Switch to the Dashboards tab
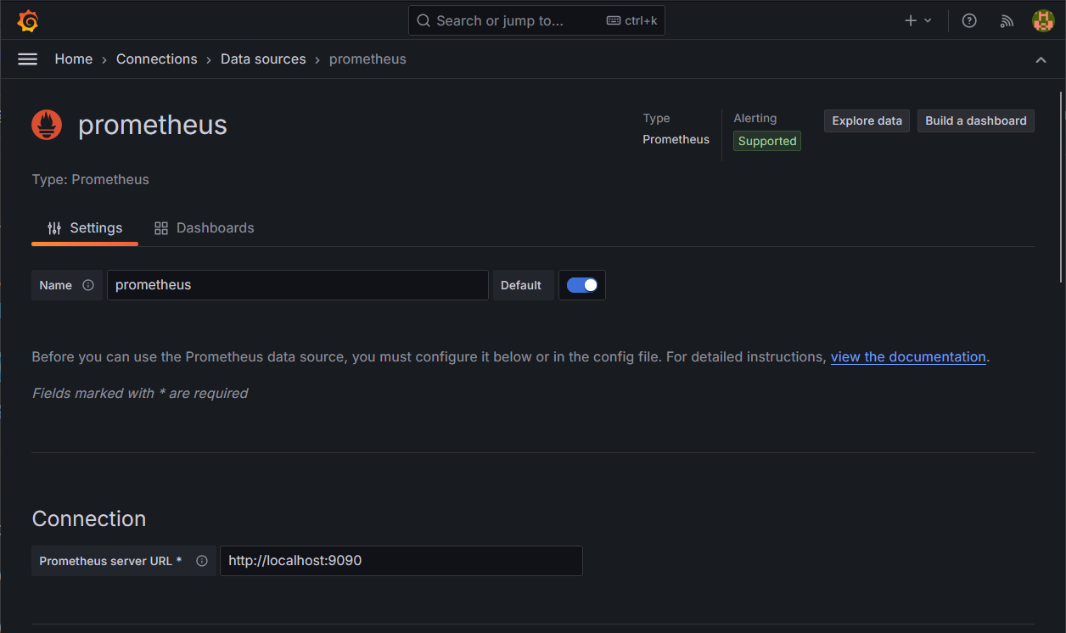The height and width of the screenshot is (633, 1066). (x=204, y=228)
